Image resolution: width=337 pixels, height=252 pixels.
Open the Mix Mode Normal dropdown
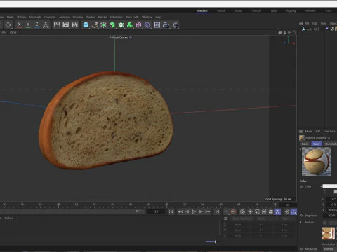(x=330, y=249)
